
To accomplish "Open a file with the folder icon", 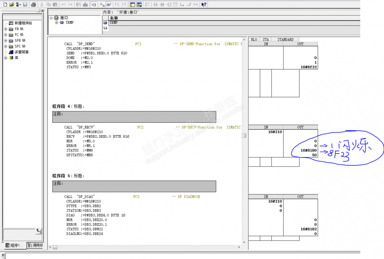I will pos(12,5).
